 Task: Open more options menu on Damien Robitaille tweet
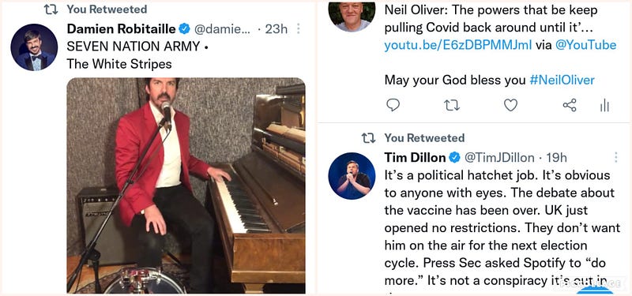pyautogui.click(x=299, y=28)
